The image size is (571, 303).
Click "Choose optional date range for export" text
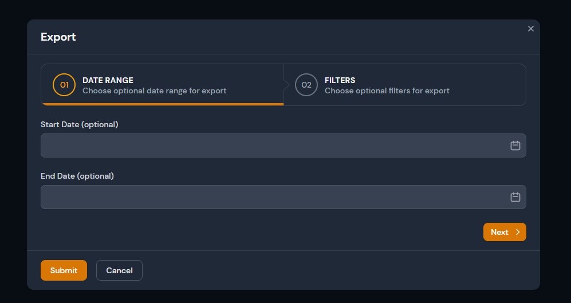click(155, 90)
